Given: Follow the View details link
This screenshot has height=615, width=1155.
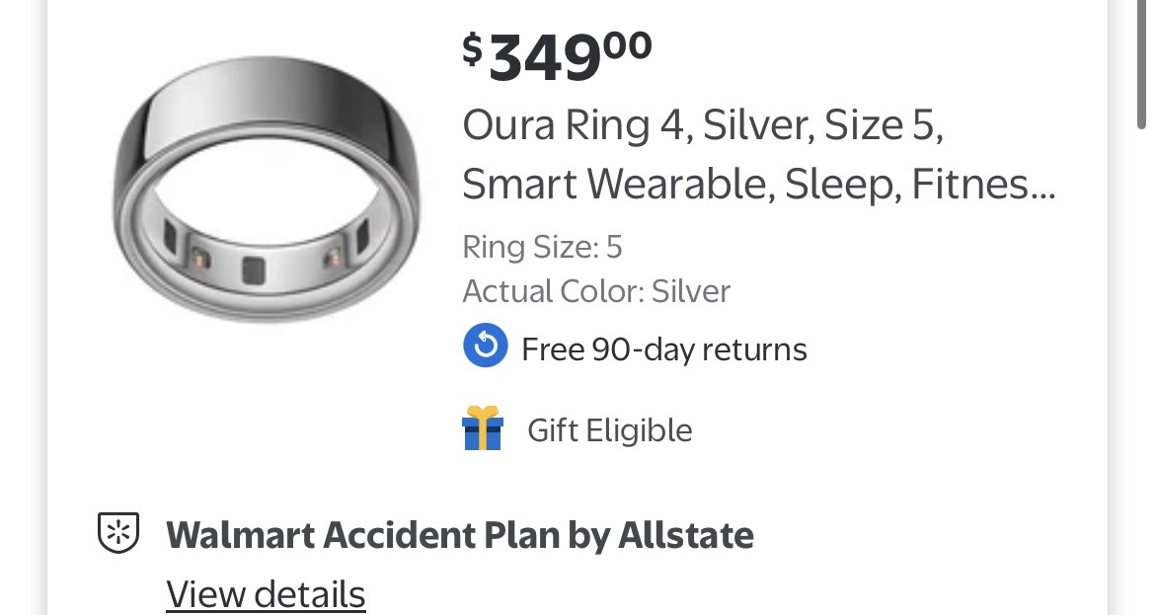Looking at the screenshot, I should [266, 594].
